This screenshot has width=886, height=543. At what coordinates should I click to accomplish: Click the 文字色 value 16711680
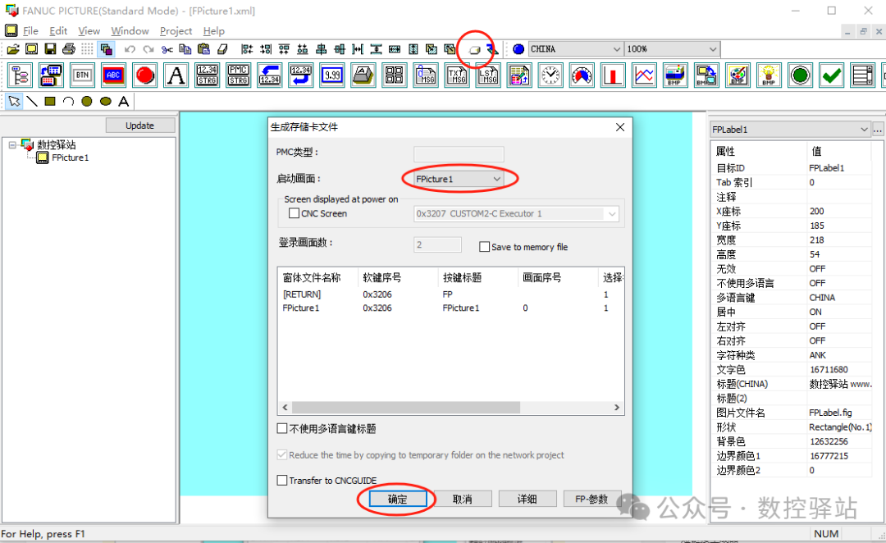[x=829, y=370]
